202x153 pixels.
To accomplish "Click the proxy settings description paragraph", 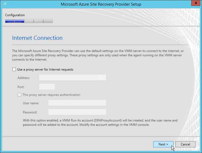I will tap(98, 55).
